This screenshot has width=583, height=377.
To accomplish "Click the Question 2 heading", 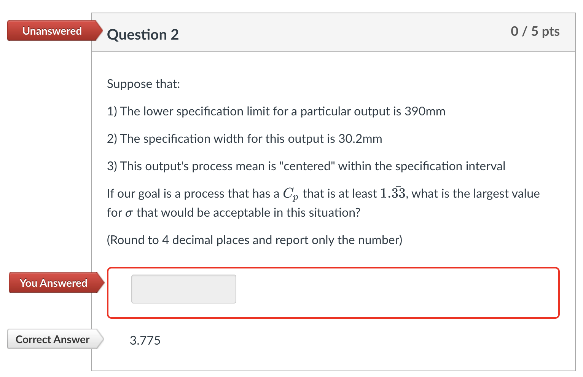I will click(143, 35).
